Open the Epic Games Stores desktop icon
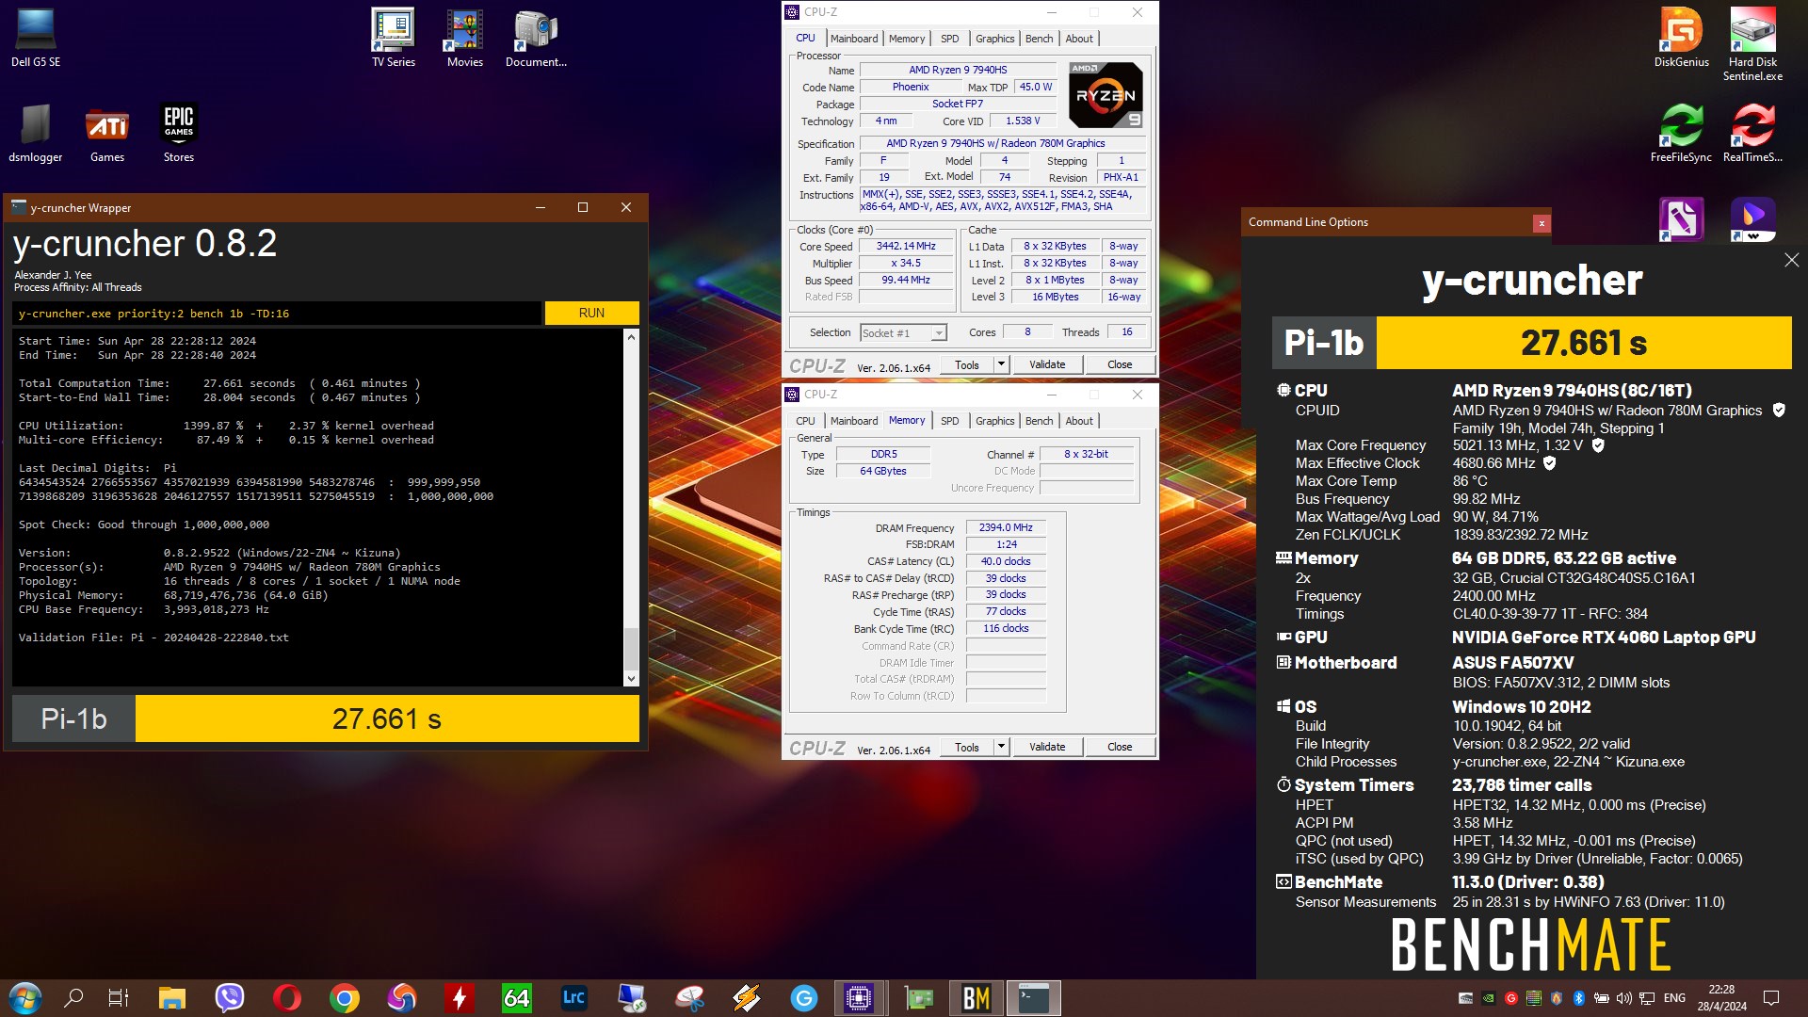 [x=179, y=133]
